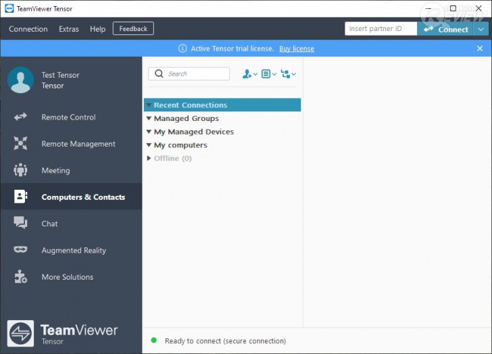
Task: Open the Chat bubbles icon
Action: (x=20, y=223)
